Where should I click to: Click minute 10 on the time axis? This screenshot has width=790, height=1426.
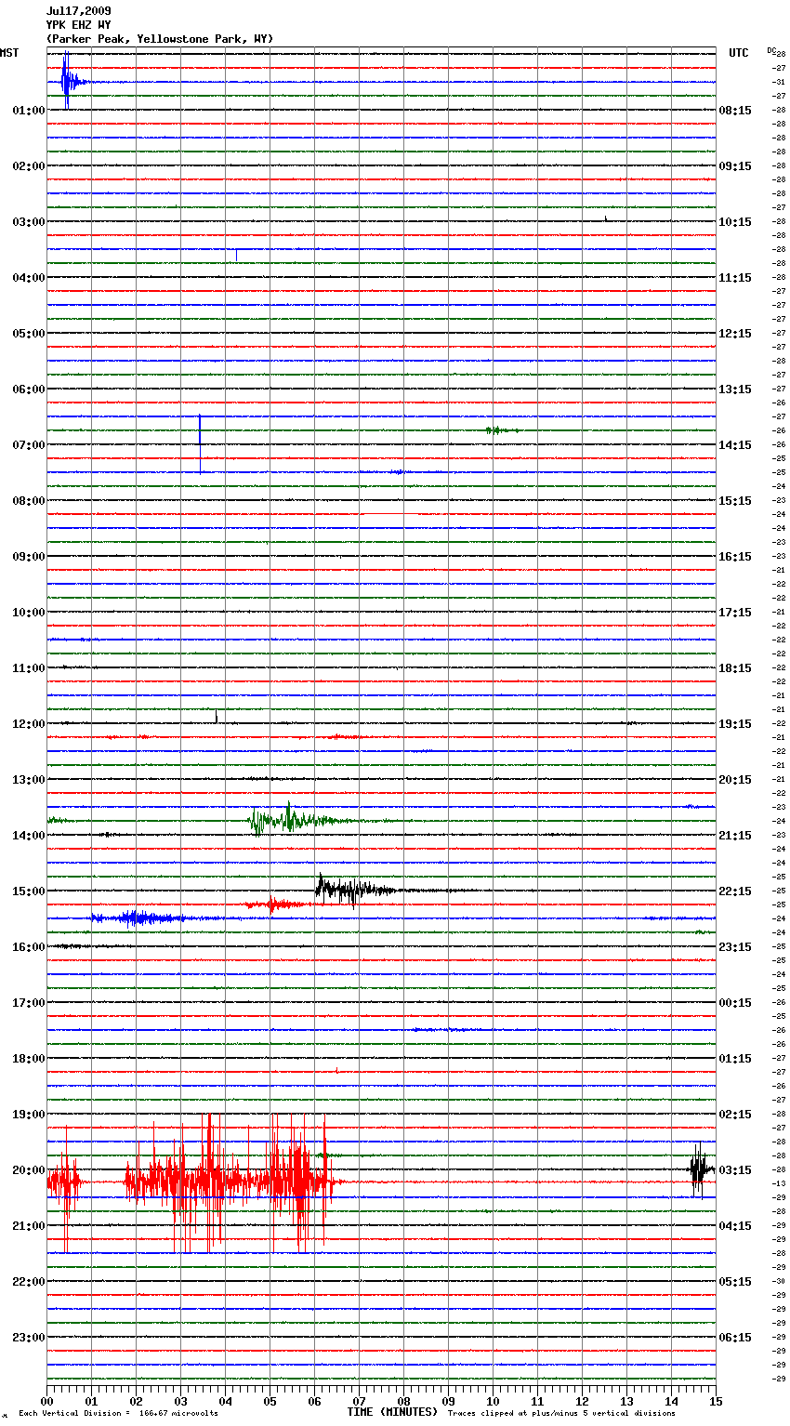(493, 1401)
